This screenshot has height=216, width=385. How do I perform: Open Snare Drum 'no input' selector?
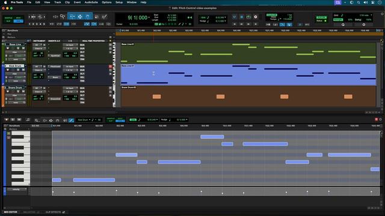coord(70,88)
